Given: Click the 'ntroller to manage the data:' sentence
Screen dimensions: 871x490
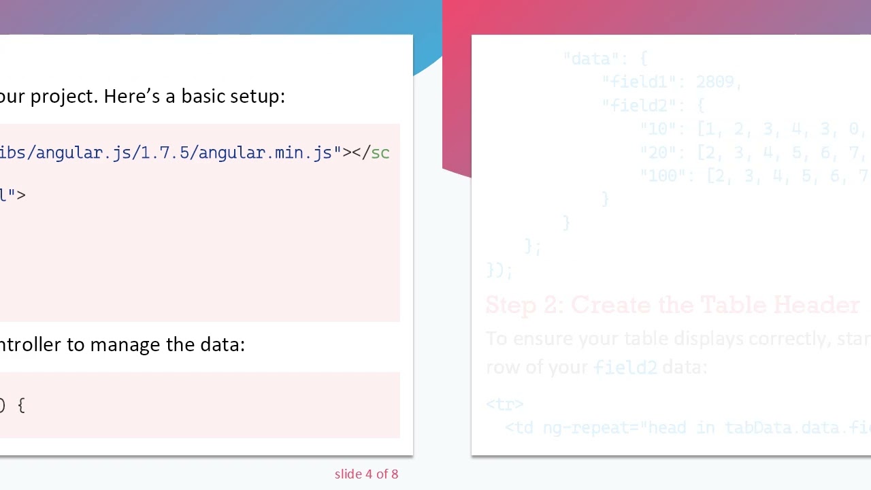Looking at the screenshot, I should (122, 344).
